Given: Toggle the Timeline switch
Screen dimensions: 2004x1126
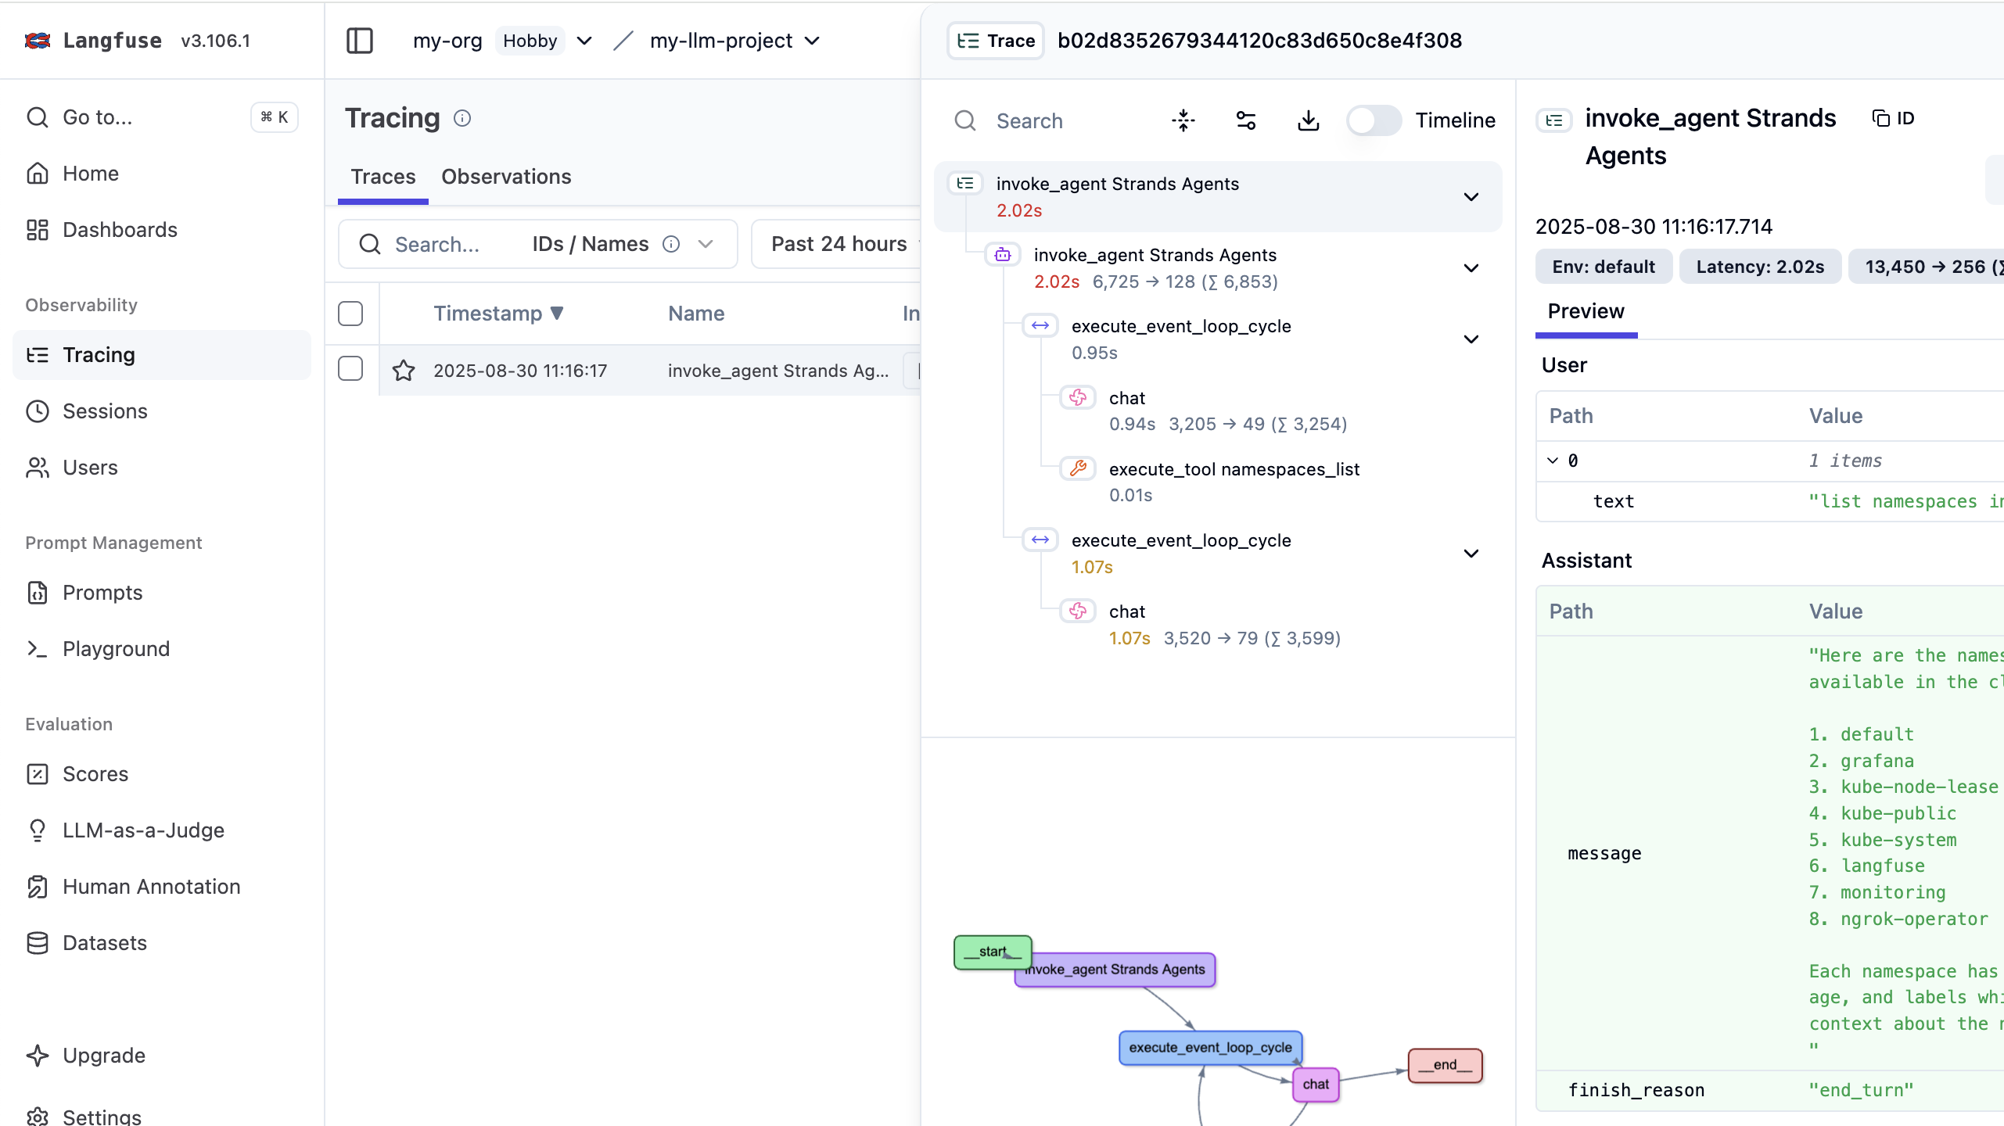Looking at the screenshot, I should point(1374,120).
